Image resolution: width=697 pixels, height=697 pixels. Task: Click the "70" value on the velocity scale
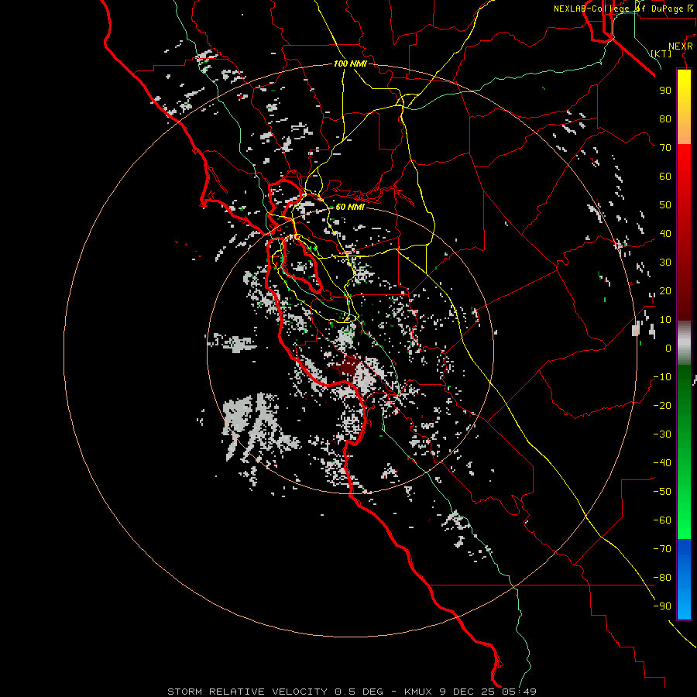tap(665, 148)
